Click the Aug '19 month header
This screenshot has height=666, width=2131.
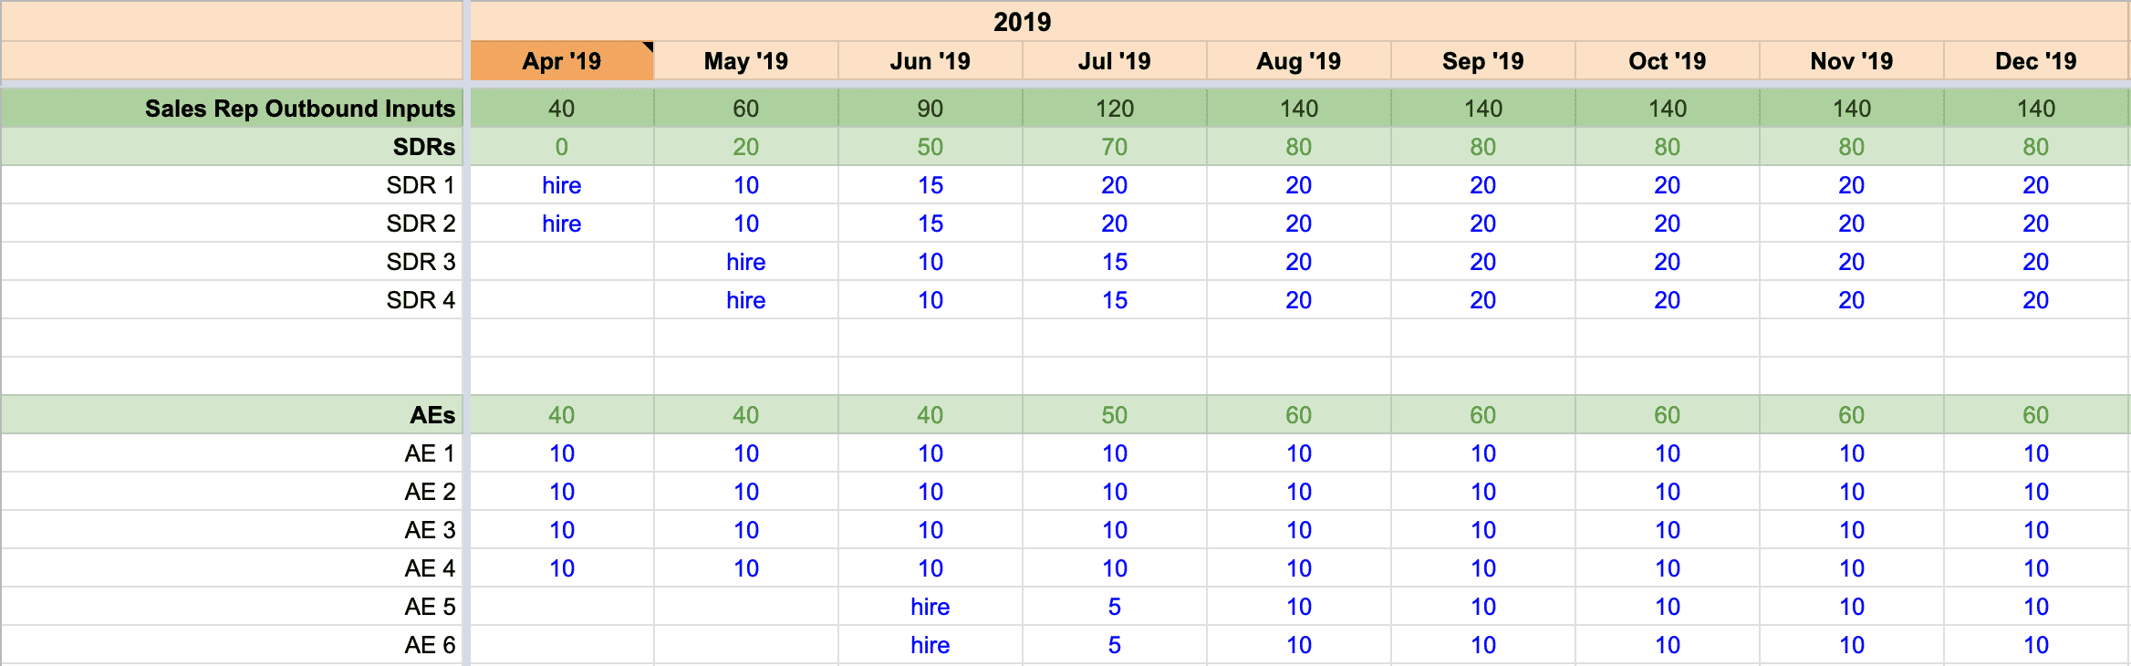[x=1298, y=61]
